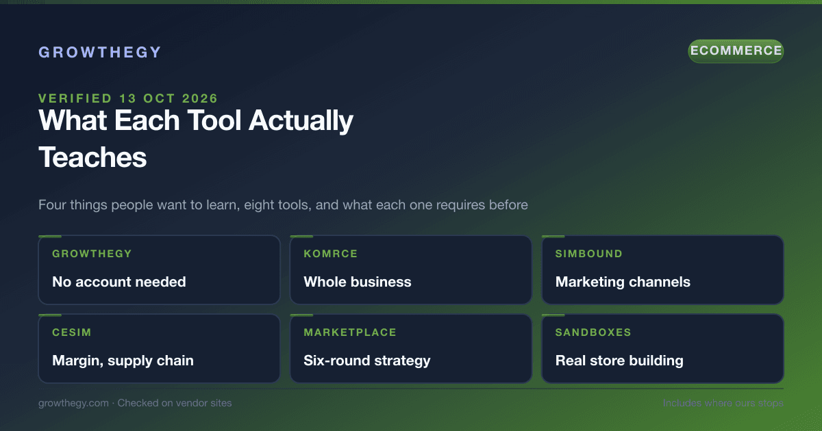Click the footer 'growthegy.com · Checked on vendor sites' text
The height and width of the screenshot is (431, 822).
coord(135,403)
